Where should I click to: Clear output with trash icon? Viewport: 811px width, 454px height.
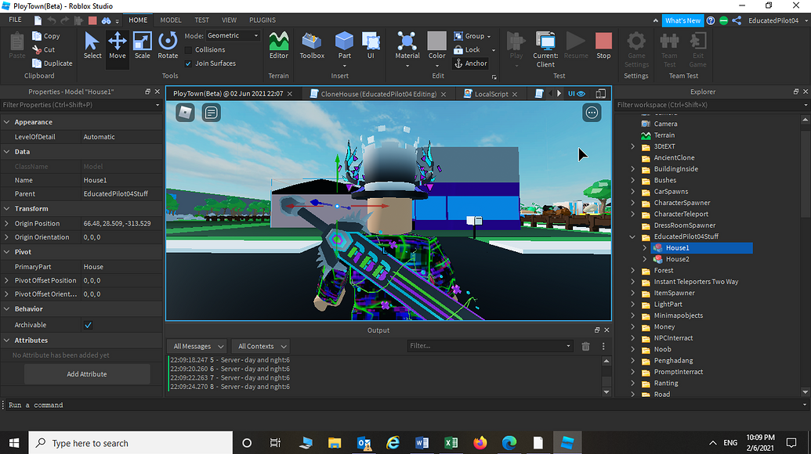click(x=585, y=347)
